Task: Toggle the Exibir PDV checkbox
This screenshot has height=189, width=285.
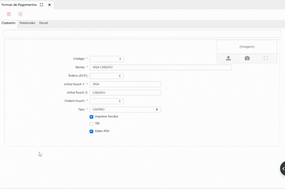Action: click(91, 131)
